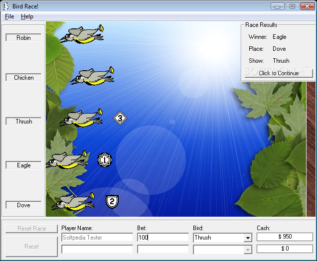Click the Thrush lane label
The height and width of the screenshot is (261, 317).
(x=23, y=121)
